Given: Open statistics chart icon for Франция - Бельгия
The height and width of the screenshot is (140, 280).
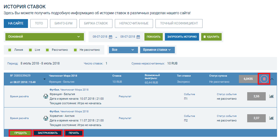Looking at the screenshot, I should click(271, 96).
